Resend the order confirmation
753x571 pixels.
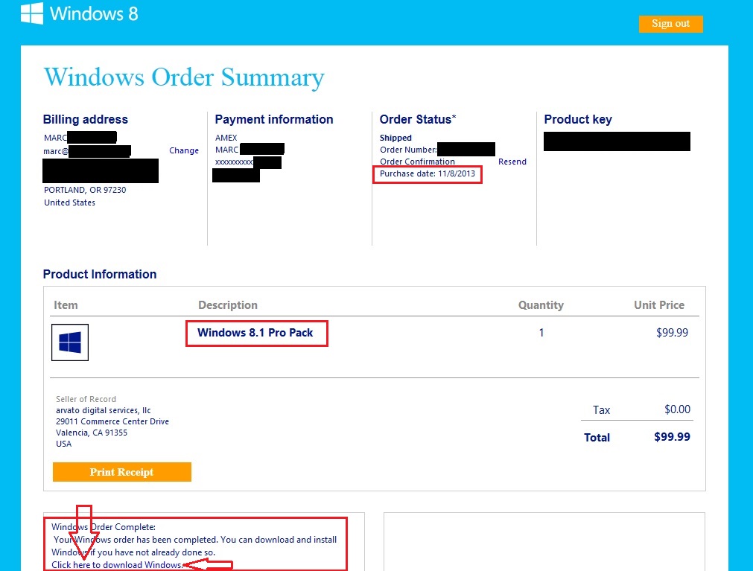coord(512,162)
